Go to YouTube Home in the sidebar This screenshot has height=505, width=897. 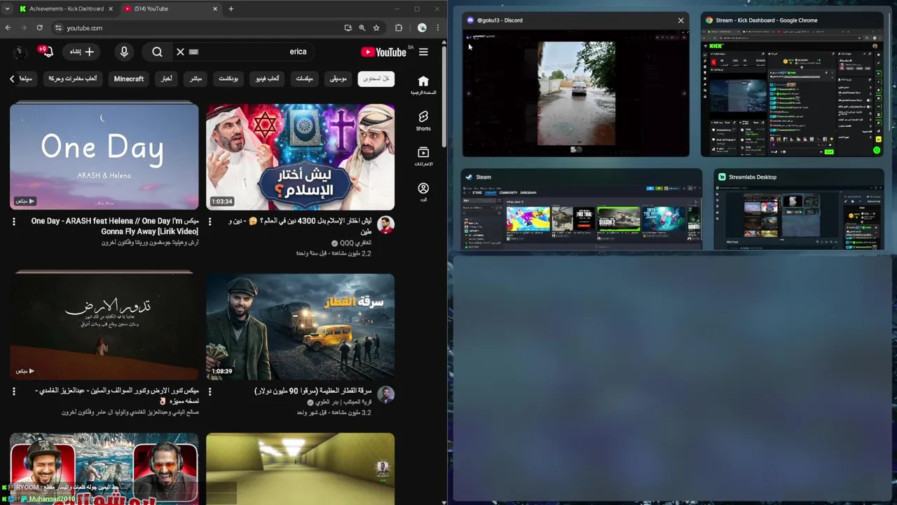[x=423, y=85]
